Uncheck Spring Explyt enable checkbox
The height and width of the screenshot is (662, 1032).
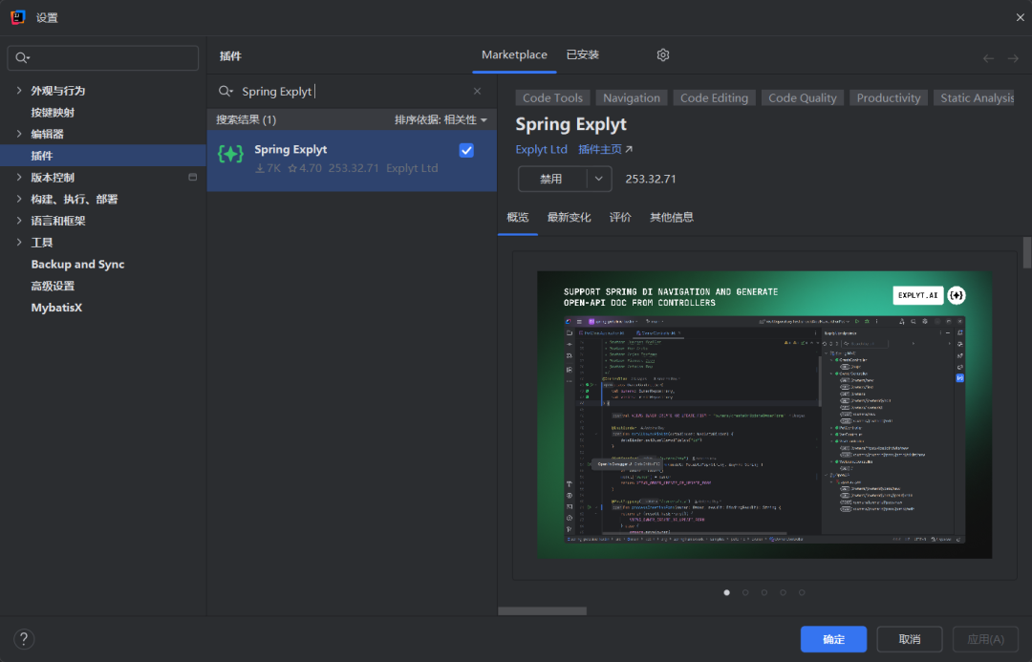click(x=466, y=150)
